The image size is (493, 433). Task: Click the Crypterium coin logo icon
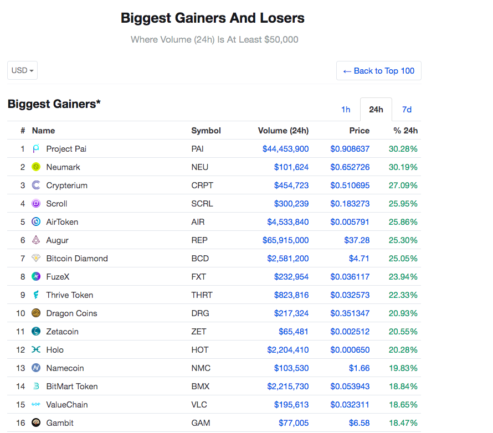(36, 185)
